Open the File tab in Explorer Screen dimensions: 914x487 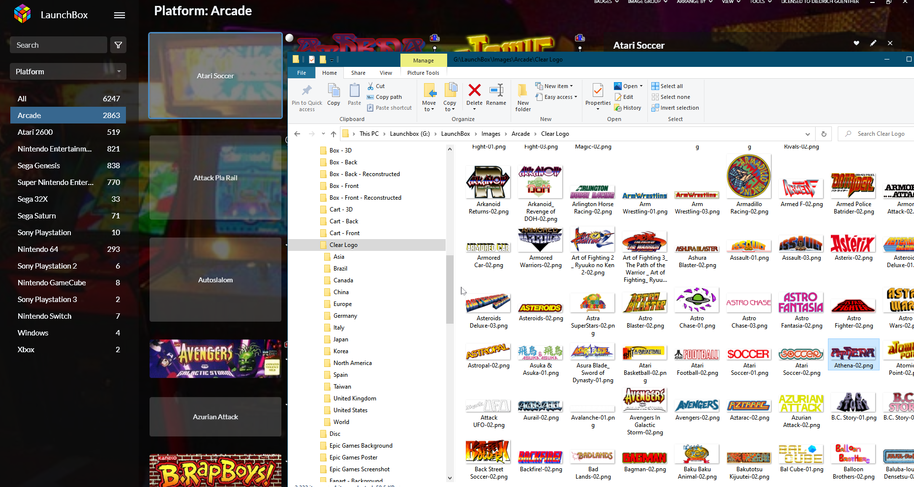(x=302, y=73)
